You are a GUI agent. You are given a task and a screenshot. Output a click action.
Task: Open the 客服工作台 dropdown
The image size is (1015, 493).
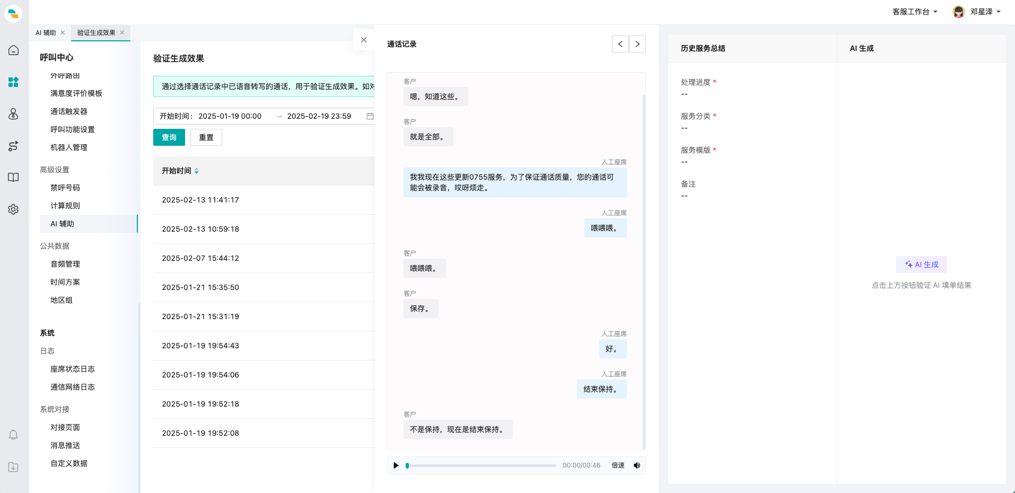click(915, 12)
